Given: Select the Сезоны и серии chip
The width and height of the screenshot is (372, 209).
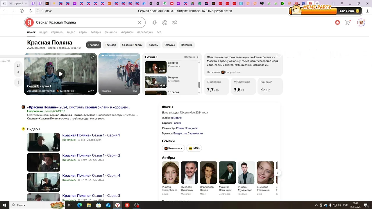Looking at the screenshot, I should tap(132, 45).
